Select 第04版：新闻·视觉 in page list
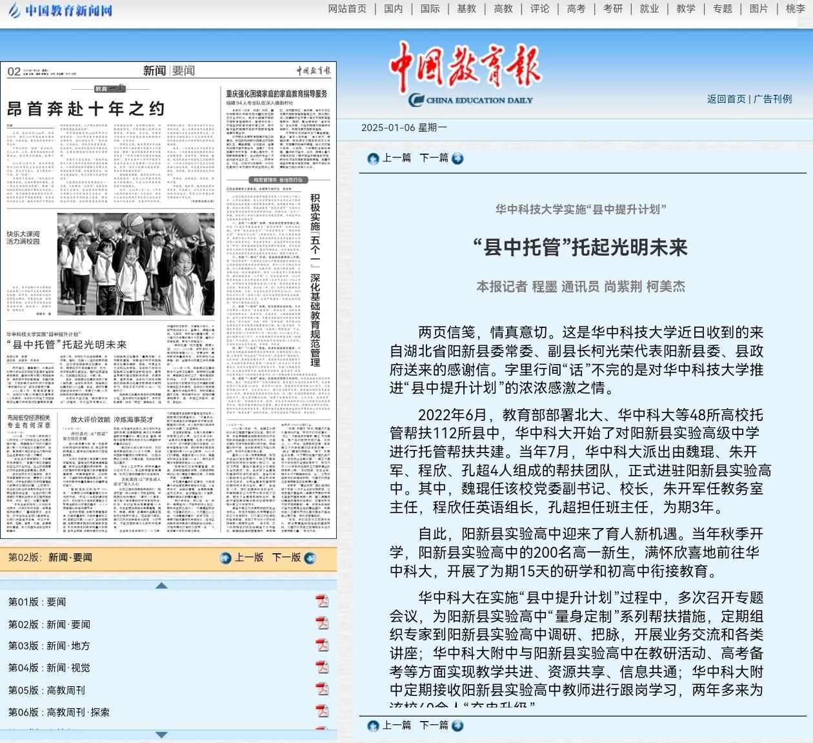 (x=49, y=667)
